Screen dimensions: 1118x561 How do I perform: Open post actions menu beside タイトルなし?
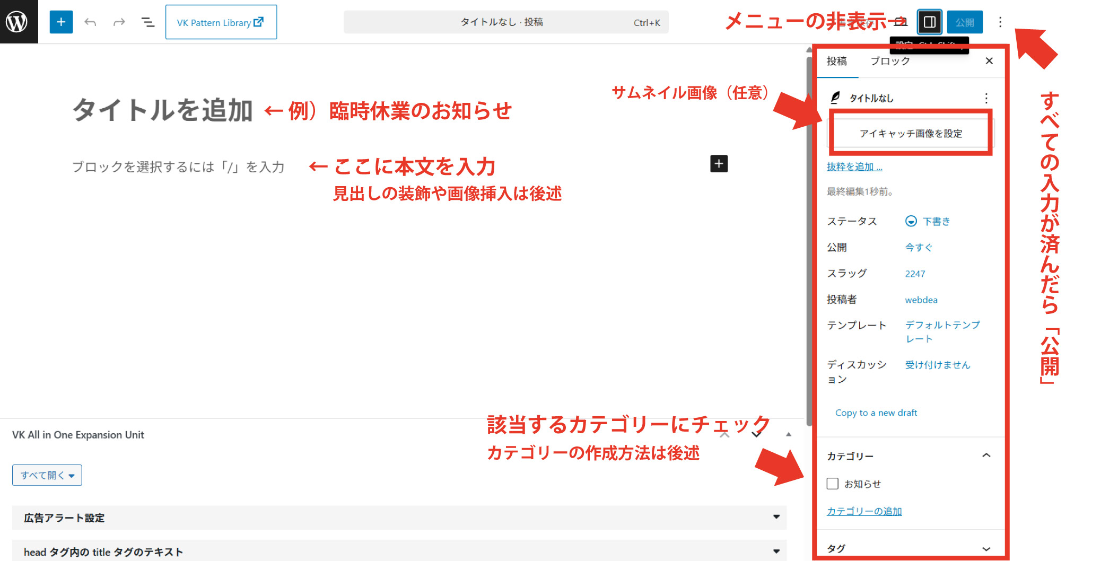coord(986,98)
